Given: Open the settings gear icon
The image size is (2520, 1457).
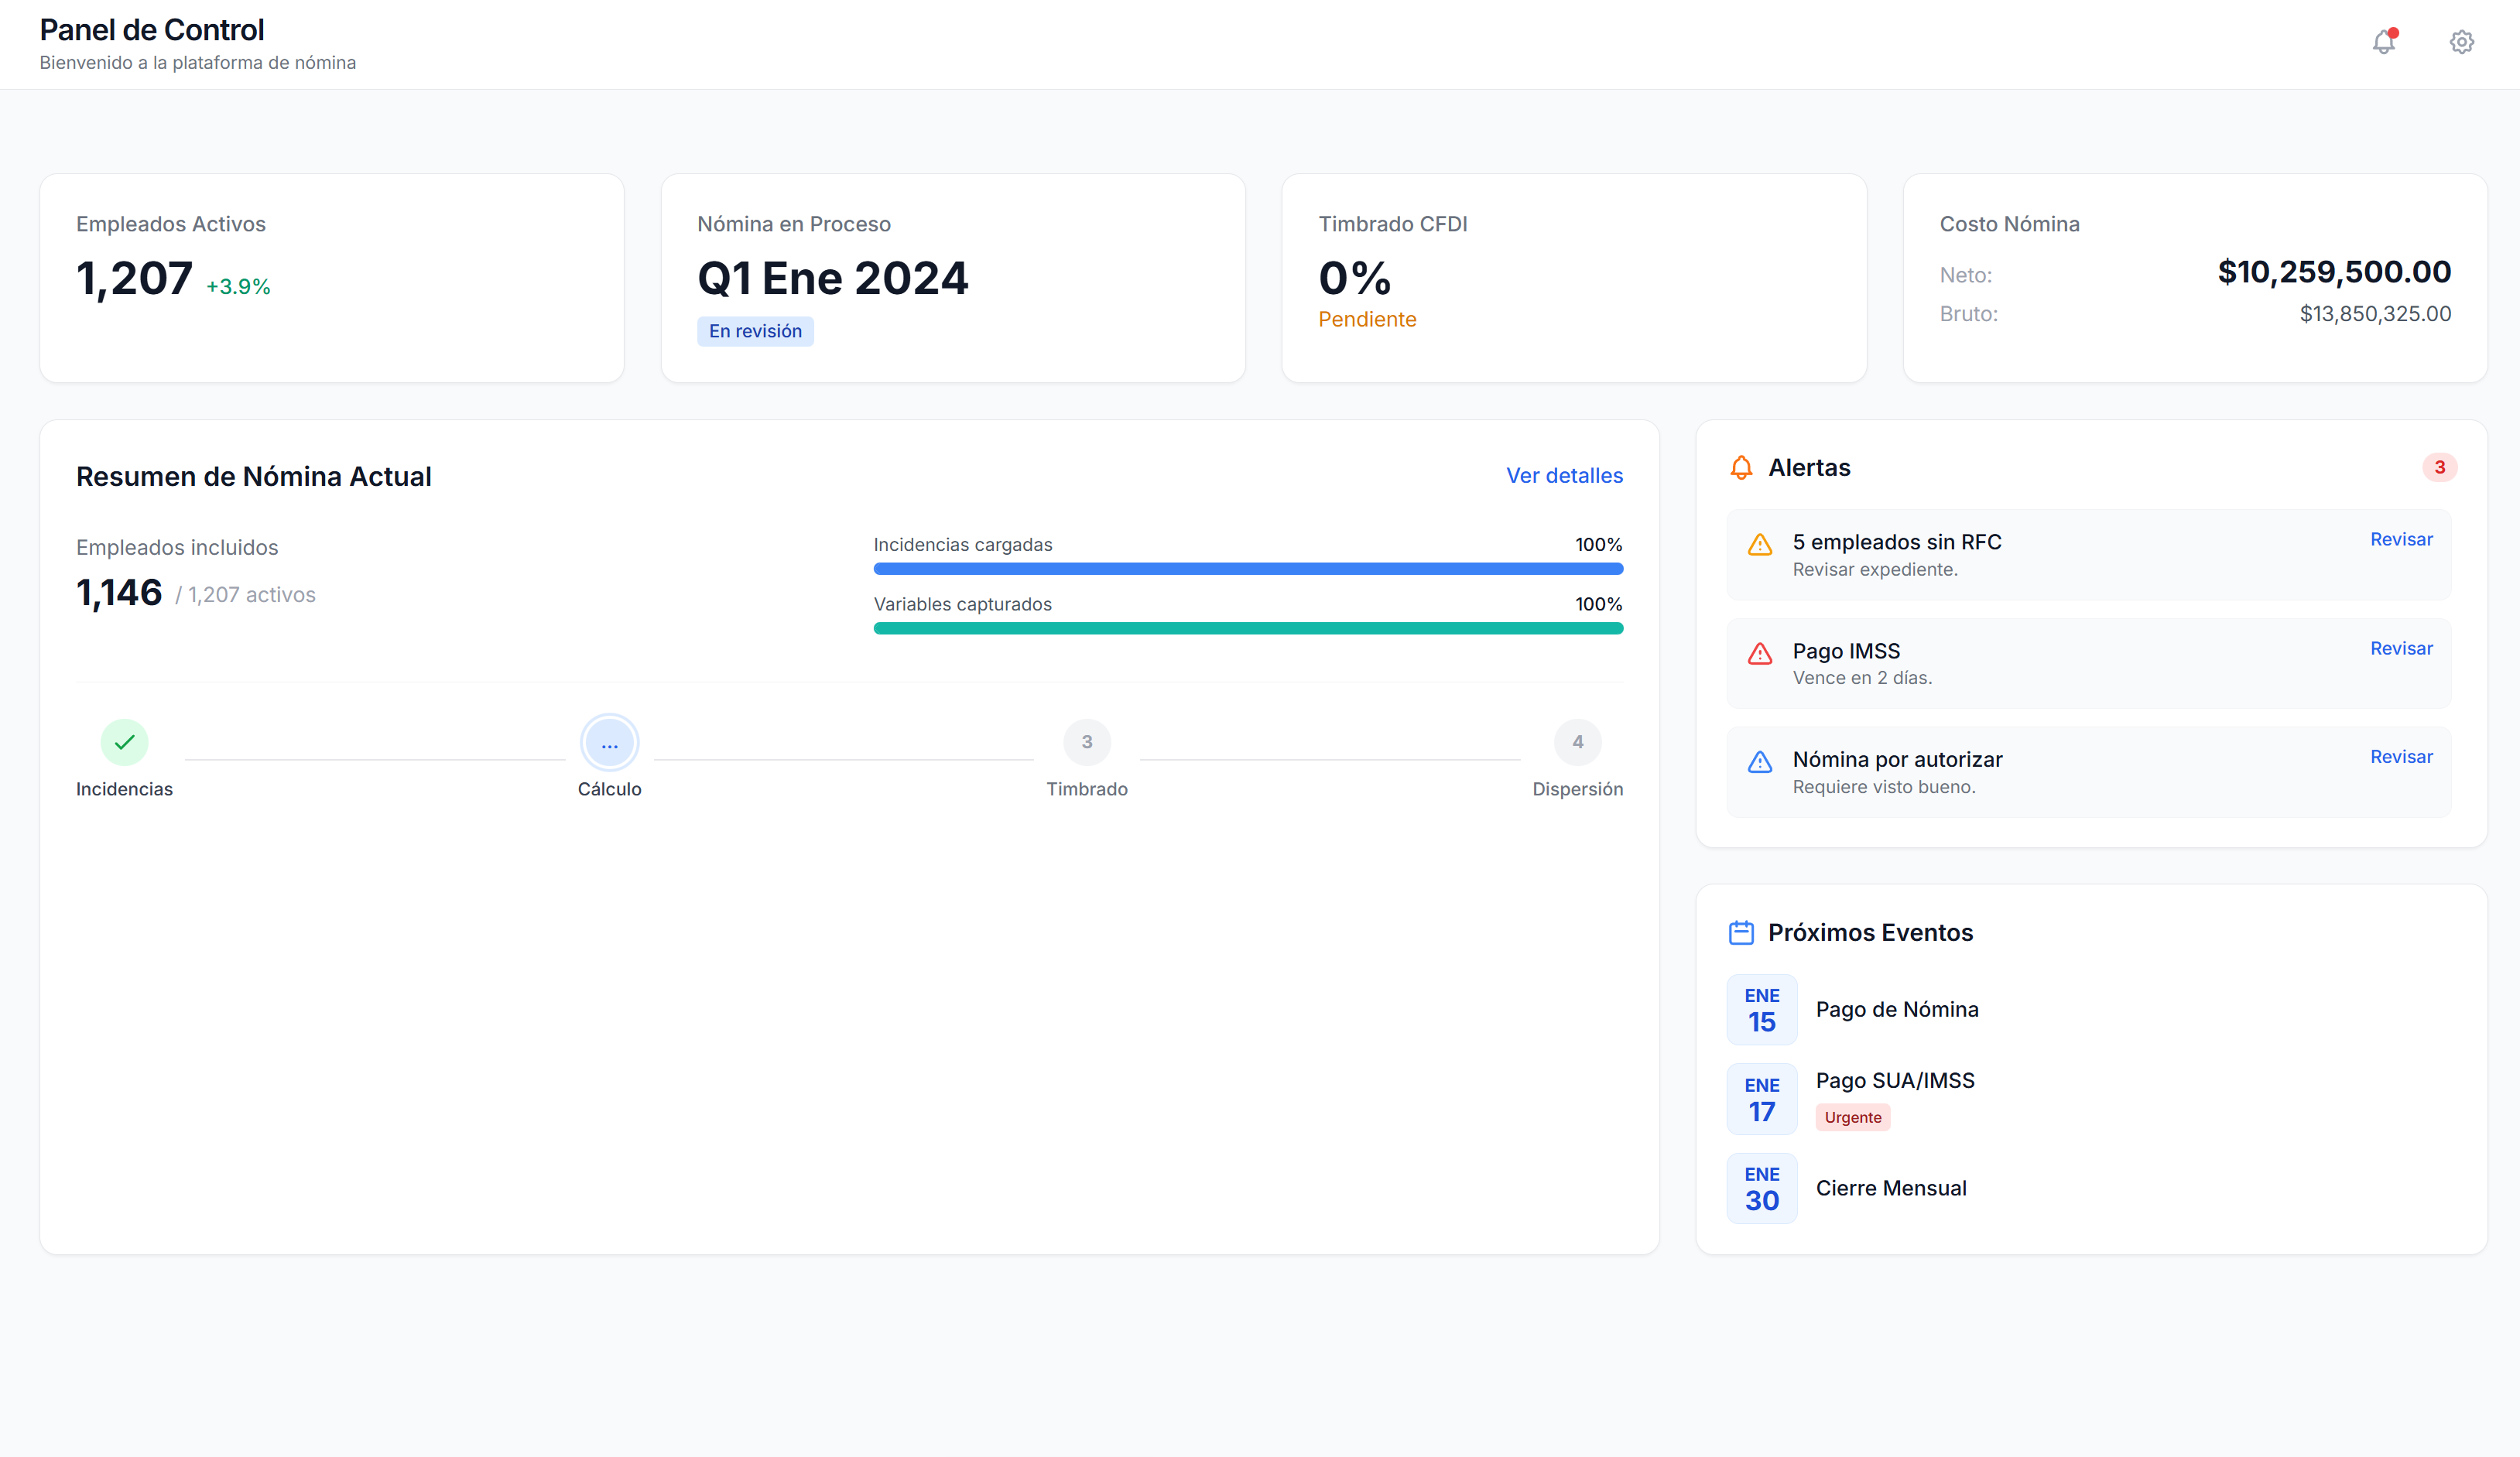Looking at the screenshot, I should [x=2461, y=42].
